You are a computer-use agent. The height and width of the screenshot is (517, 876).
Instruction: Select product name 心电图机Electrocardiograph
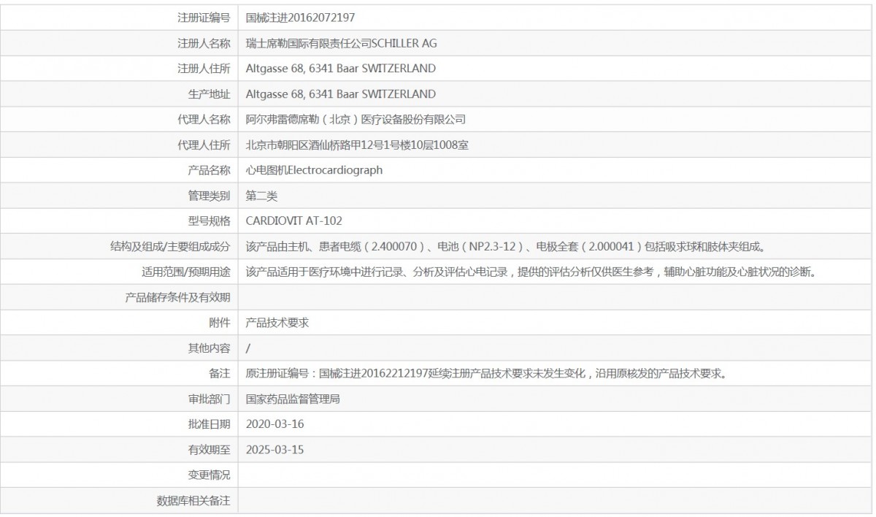(314, 170)
